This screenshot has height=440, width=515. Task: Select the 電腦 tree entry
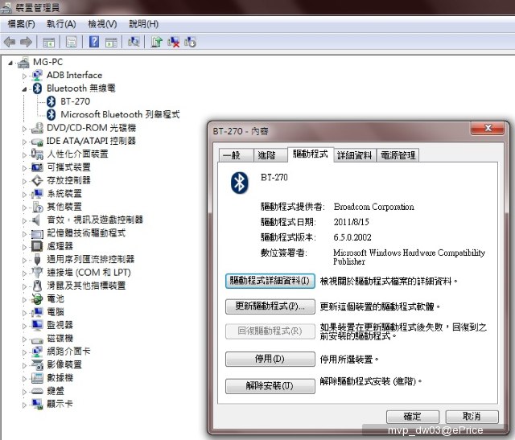click(56, 312)
